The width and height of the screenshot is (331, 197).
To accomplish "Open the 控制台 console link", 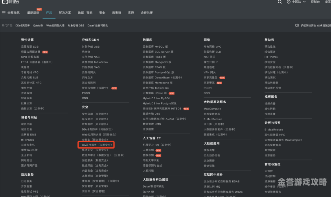I will pos(315,2).
